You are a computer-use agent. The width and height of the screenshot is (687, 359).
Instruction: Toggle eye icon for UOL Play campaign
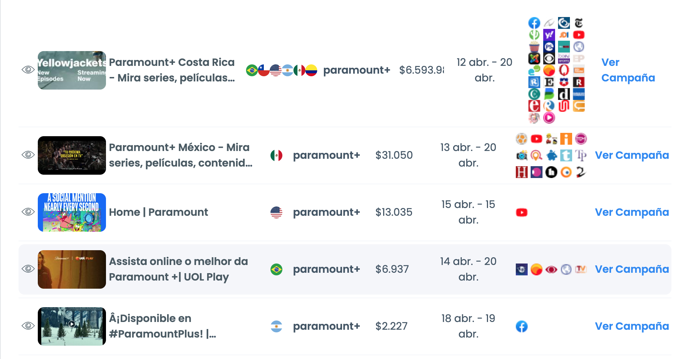28,269
